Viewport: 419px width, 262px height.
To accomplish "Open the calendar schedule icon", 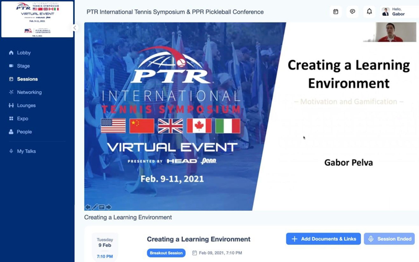I will click(336, 12).
